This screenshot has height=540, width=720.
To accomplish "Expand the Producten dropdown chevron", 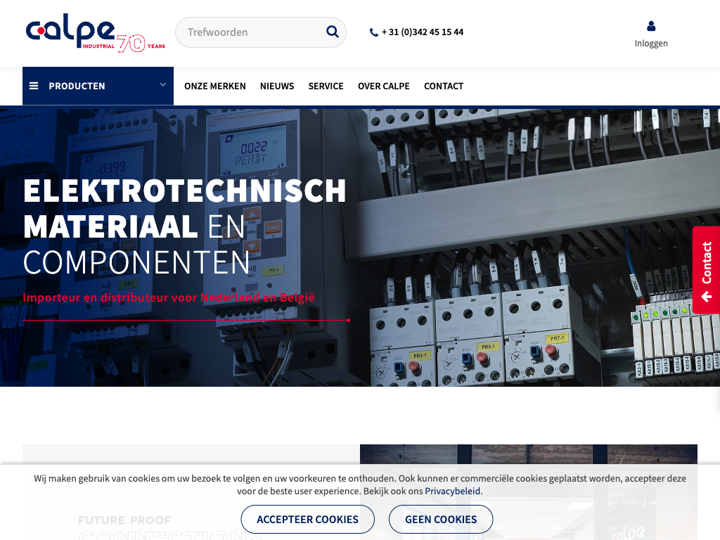I will pos(163,85).
